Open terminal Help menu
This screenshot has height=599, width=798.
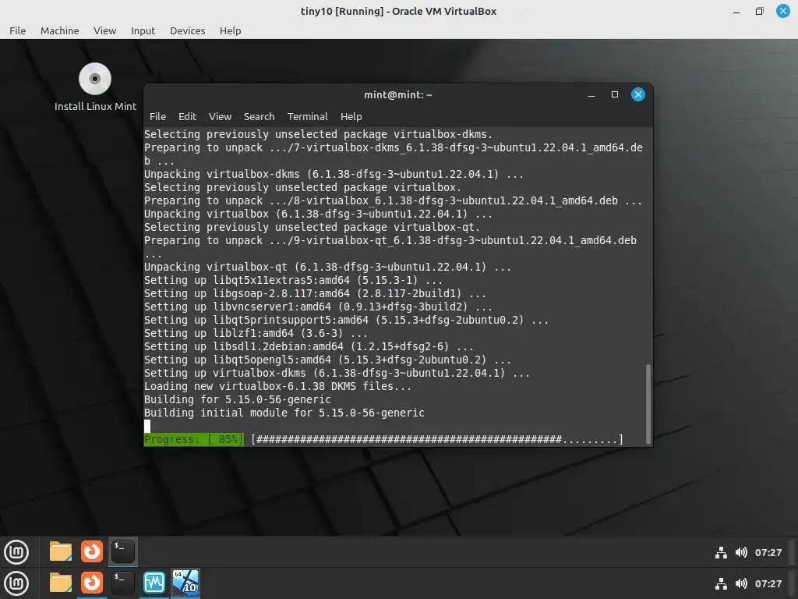point(351,117)
